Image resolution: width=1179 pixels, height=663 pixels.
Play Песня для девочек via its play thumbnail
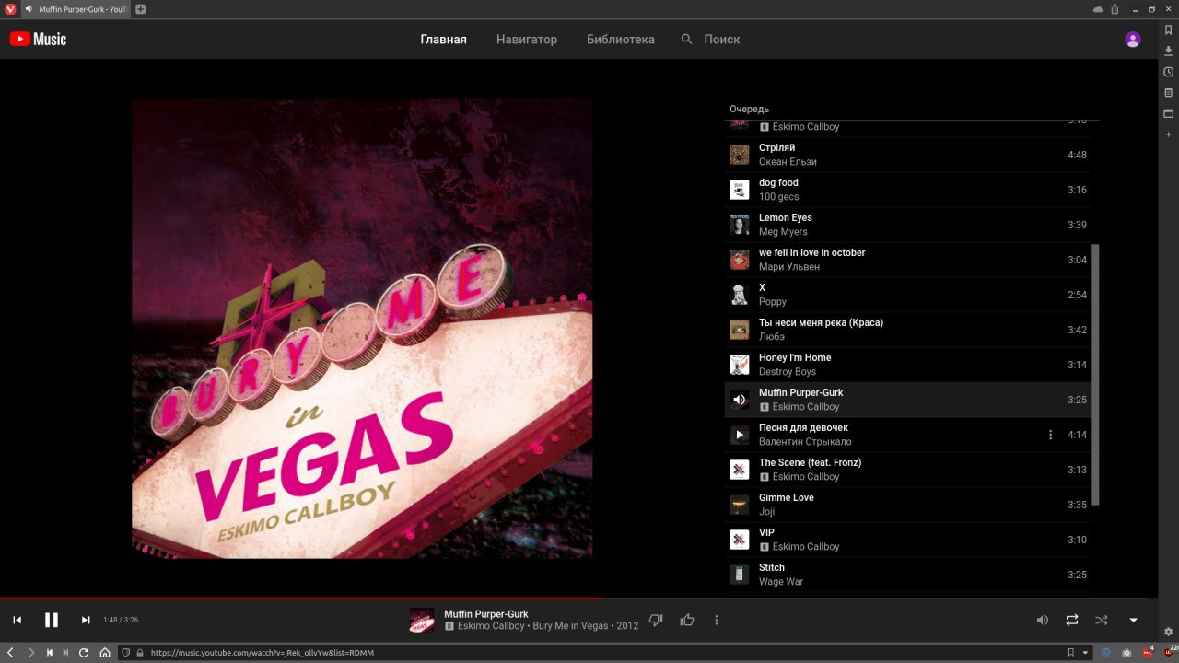pyautogui.click(x=739, y=435)
